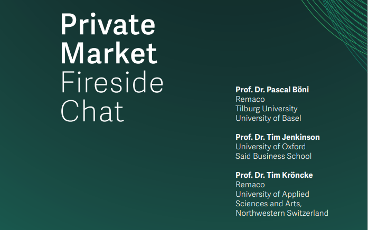Select the Said Business School line
This screenshot has height=230, width=368.
273,156
